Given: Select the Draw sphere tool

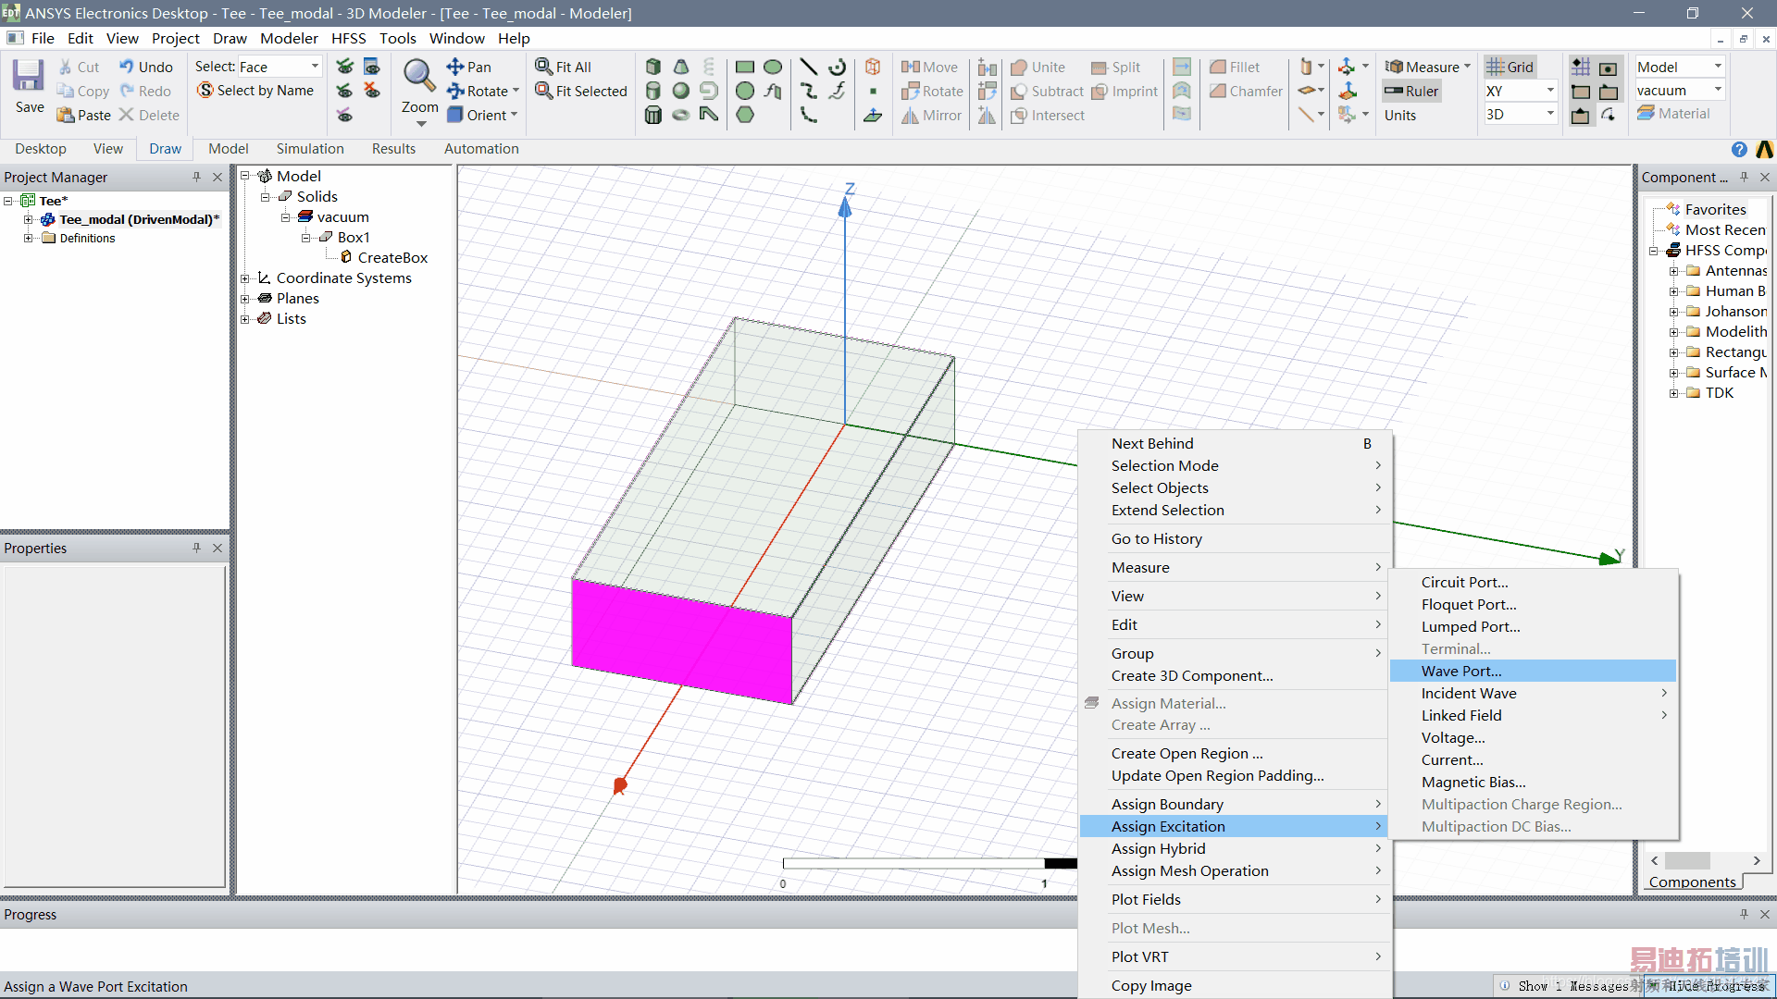Looking at the screenshot, I should point(681,91).
